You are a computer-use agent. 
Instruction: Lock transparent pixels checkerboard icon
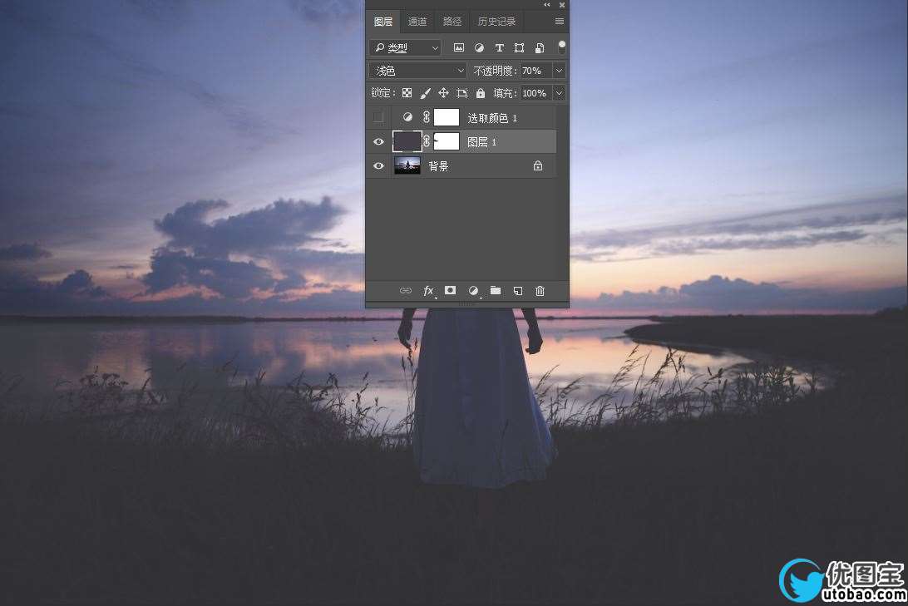(x=407, y=93)
